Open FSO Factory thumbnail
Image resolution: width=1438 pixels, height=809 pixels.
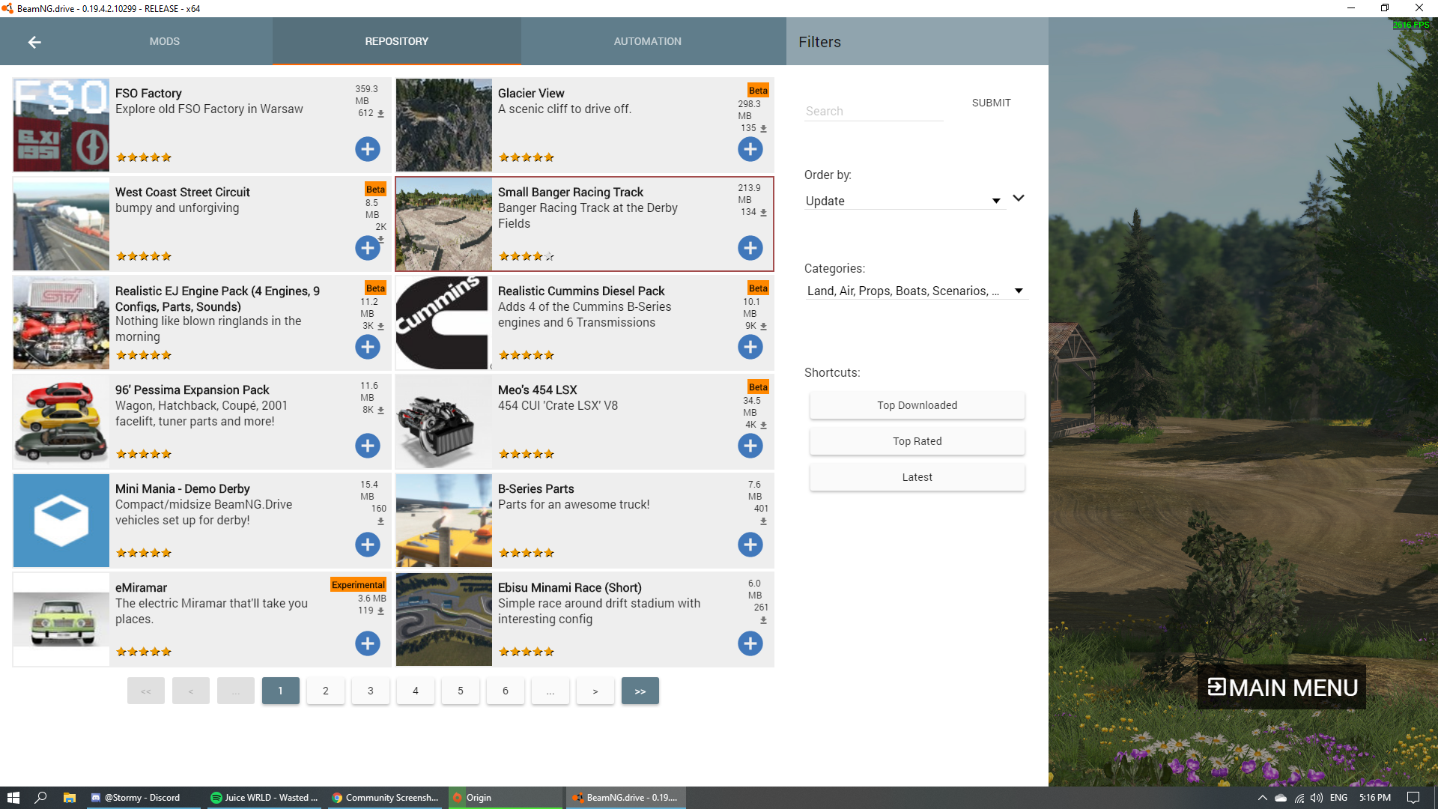point(61,125)
